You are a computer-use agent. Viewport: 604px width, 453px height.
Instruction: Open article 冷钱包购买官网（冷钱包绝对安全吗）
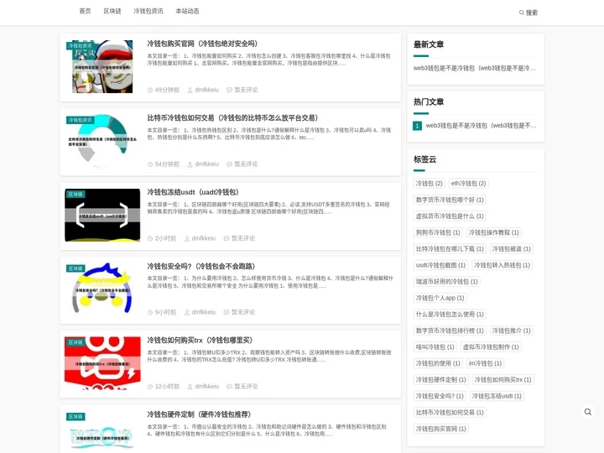coord(202,44)
